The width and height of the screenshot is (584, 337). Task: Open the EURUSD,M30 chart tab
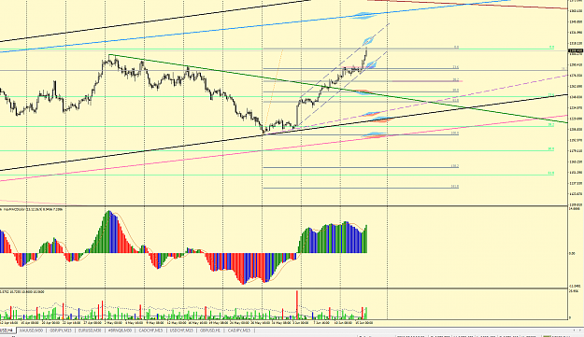click(x=90, y=330)
